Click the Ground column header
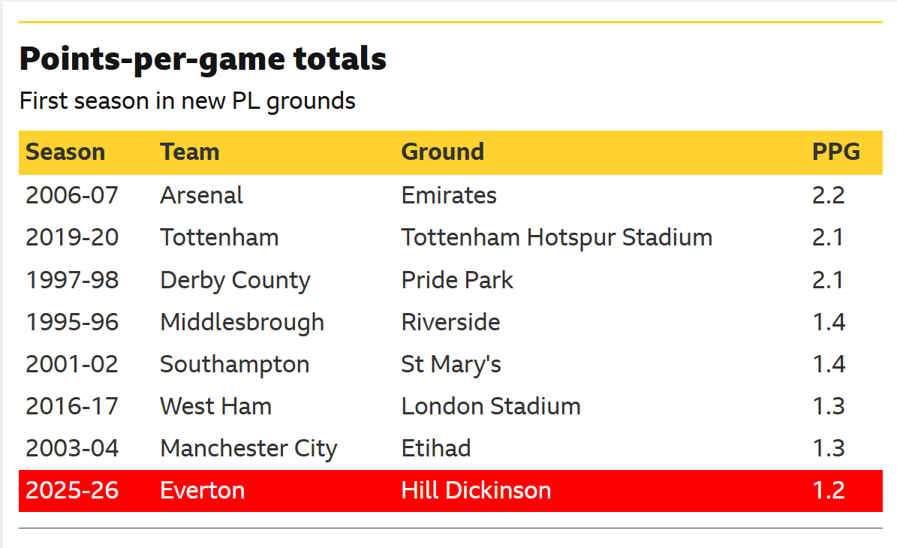Image resolution: width=897 pixels, height=548 pixels. (x=442, y=152)
